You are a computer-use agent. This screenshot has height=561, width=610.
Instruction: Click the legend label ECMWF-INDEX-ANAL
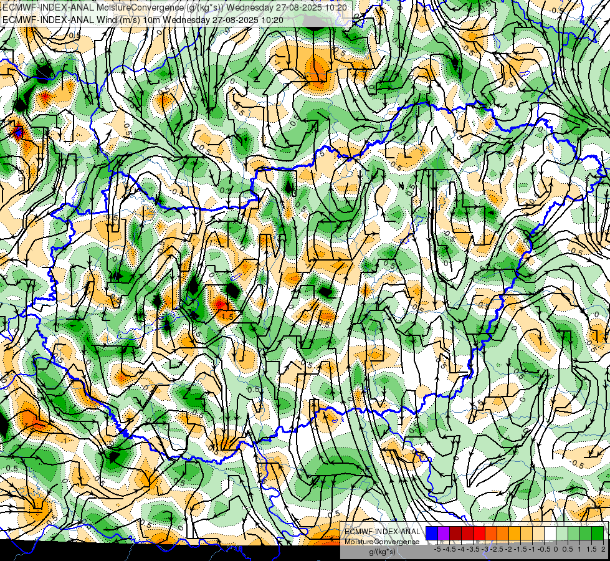coord(382,532)
